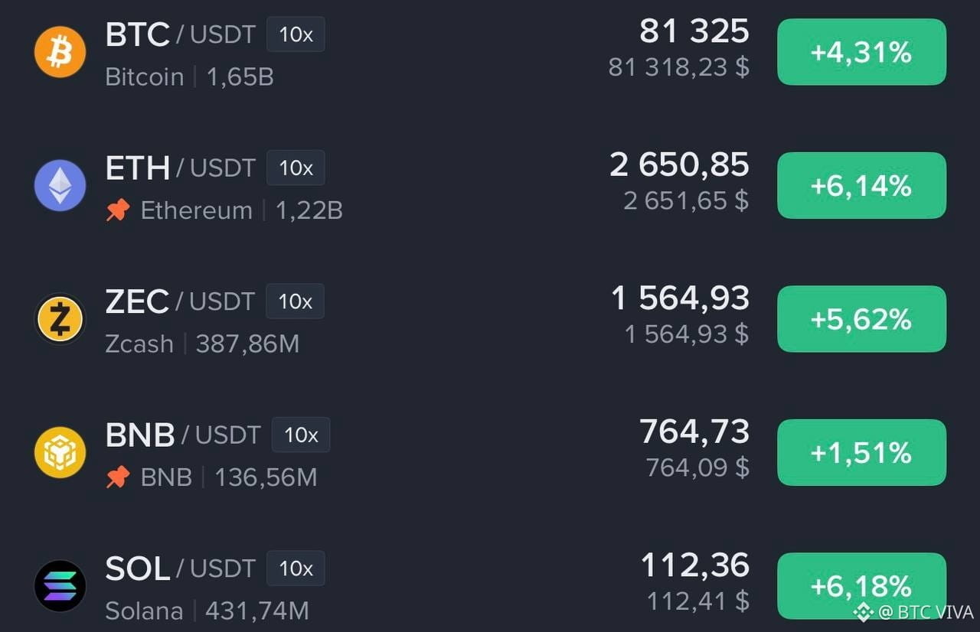Screen dimensions: 980x632
Task: Toggle the pin icon next to Ethereum
Action: pos(118,210)
